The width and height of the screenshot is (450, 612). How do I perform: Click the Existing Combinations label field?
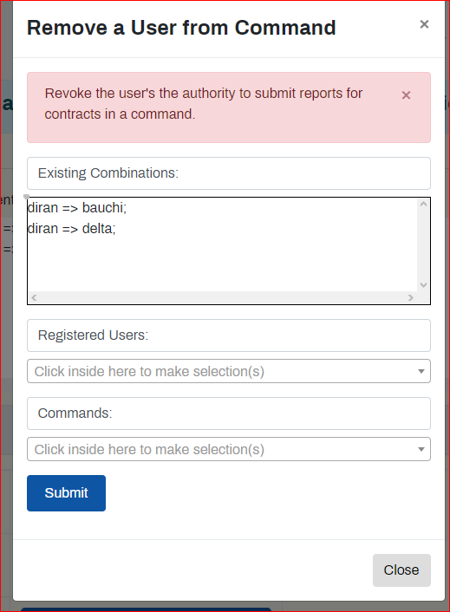(229, 173)
